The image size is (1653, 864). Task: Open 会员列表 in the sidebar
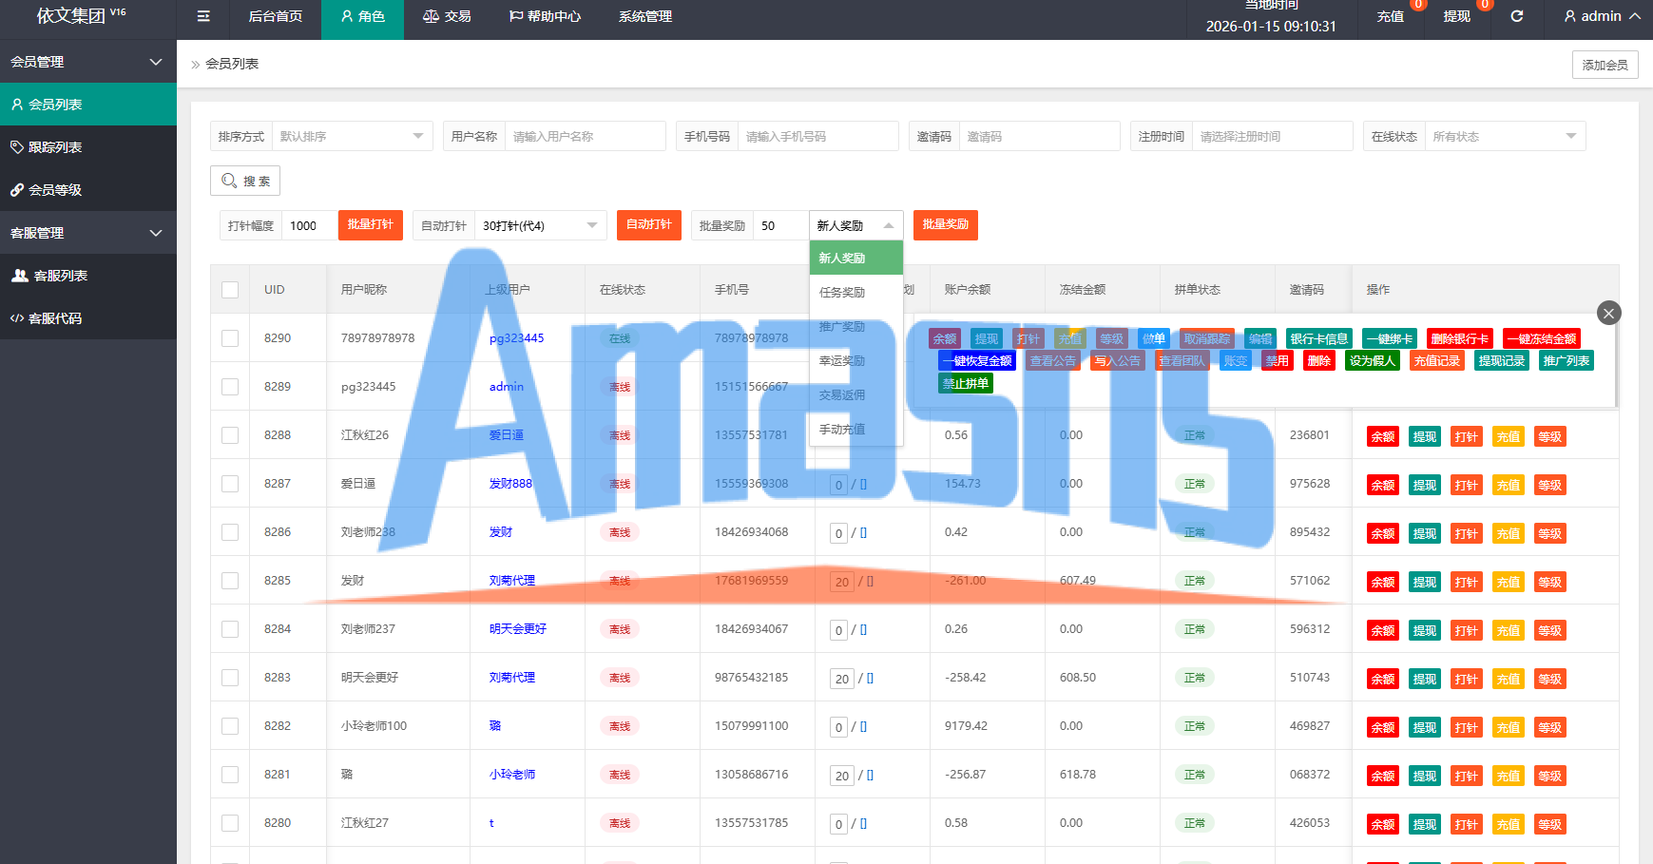pyautogui.click(x=88, y=105)
